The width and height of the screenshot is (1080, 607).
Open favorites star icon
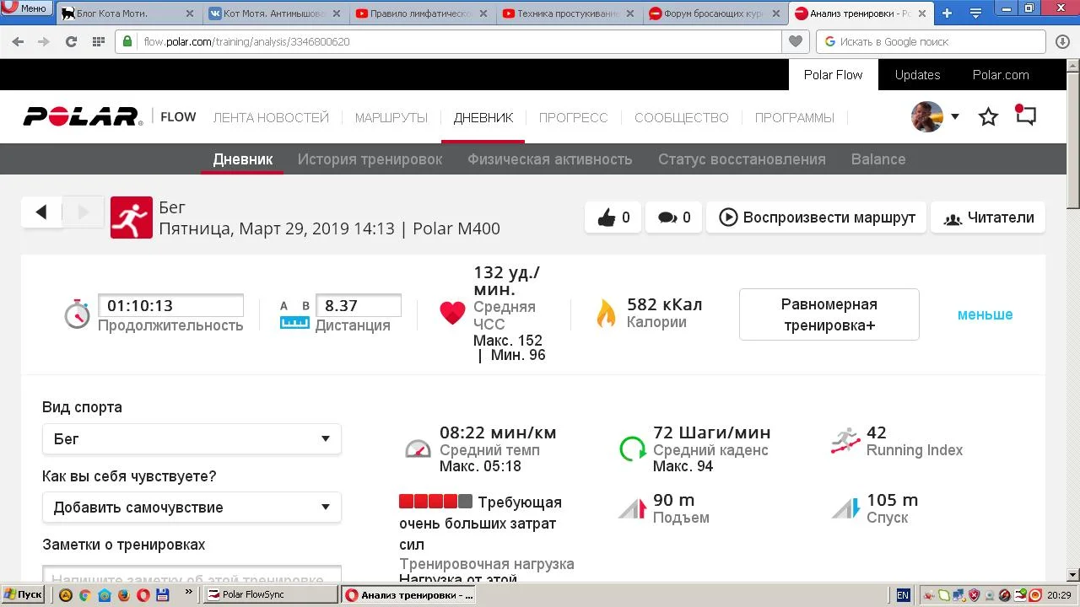click(988, 117)
